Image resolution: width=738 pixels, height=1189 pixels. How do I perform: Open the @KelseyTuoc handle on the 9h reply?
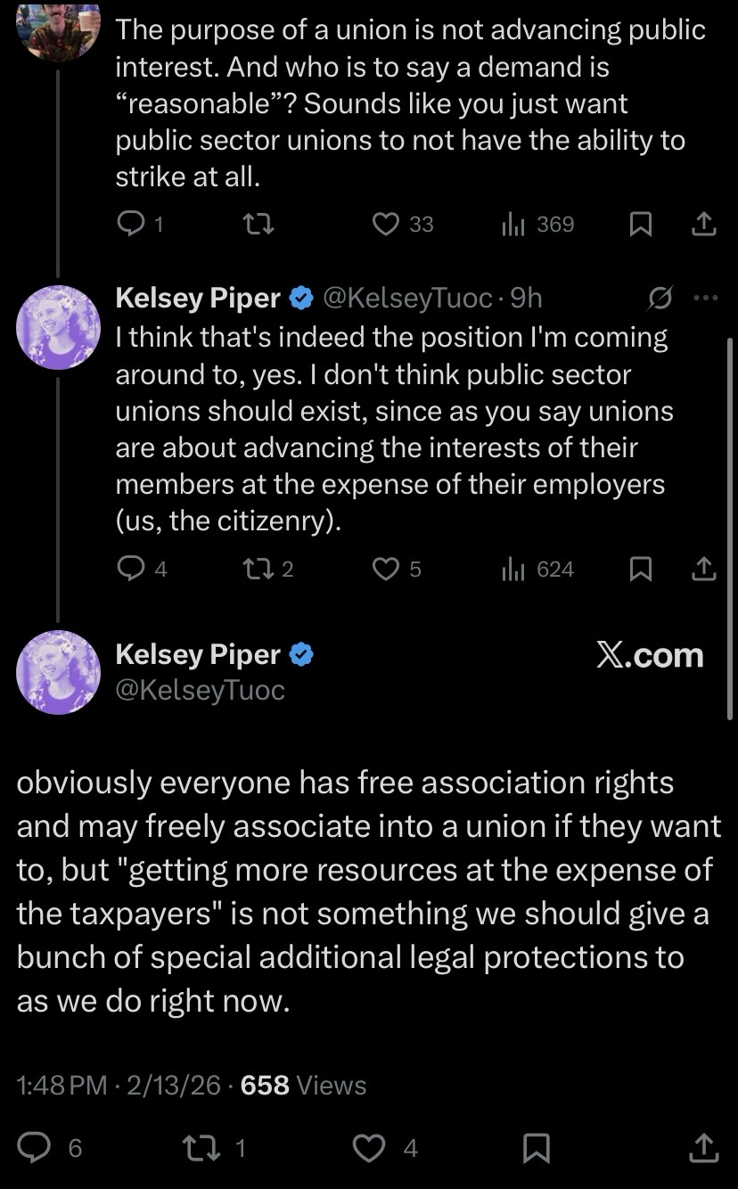(406, 298)
